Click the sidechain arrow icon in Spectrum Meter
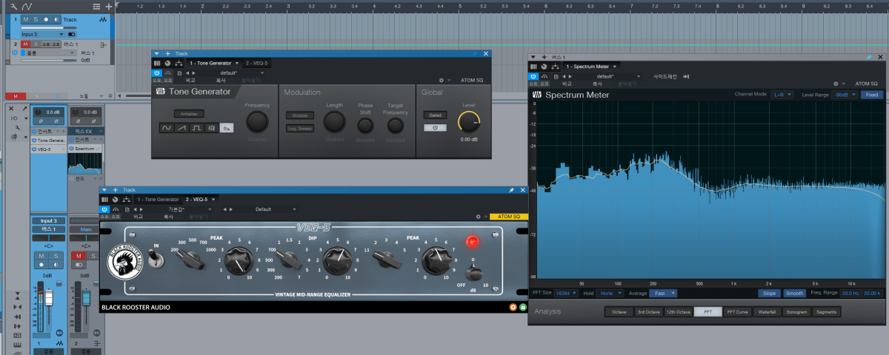Viewport: 889px width, 355px height. click(687, 76)
